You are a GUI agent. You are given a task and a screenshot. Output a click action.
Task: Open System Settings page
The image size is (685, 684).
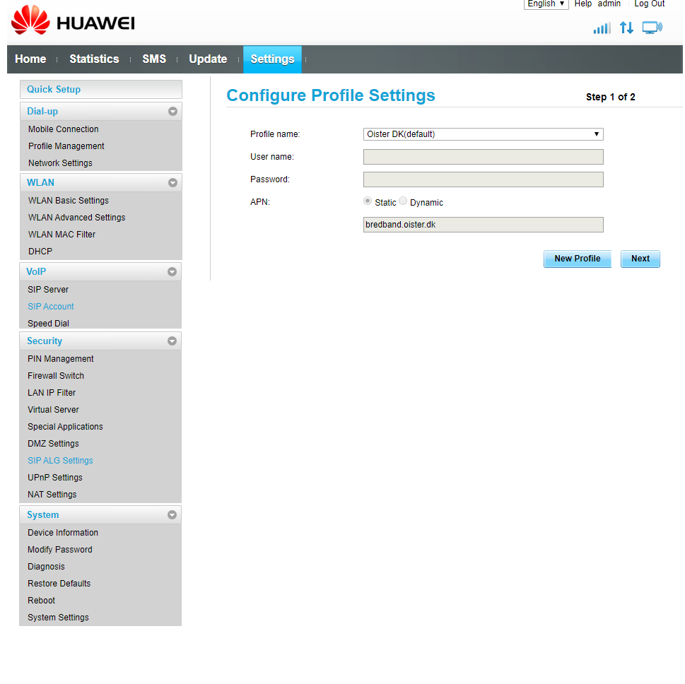click(58, 618)
